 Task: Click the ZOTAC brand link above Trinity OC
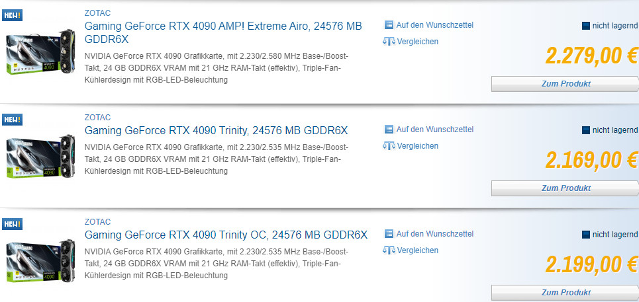pyautogui.click(x=97, y=222)
